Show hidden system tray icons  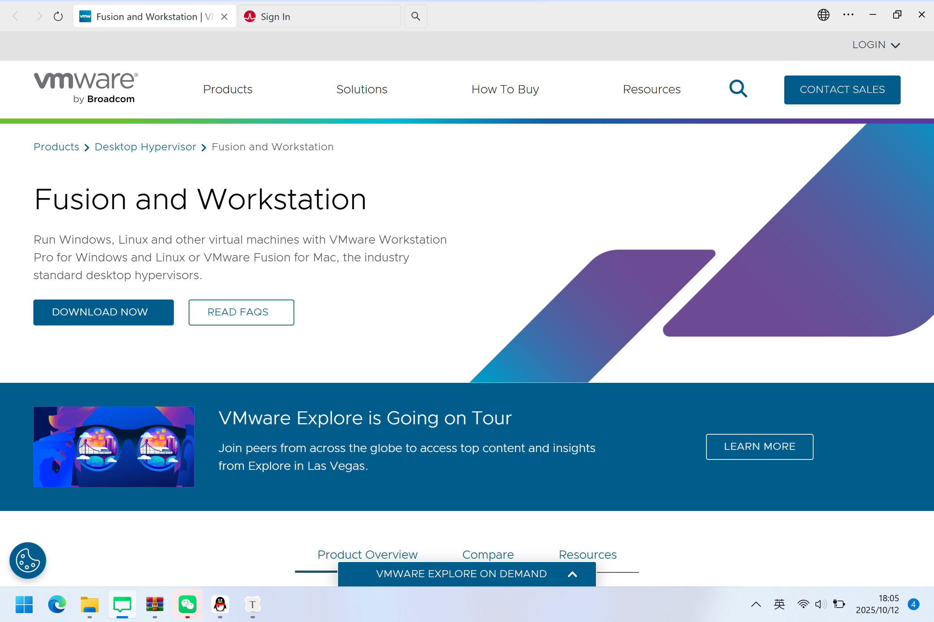[756, 604]
